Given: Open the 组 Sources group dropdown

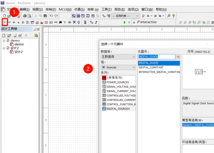Looking at the screenshot, I should click(x=118, y=67).
